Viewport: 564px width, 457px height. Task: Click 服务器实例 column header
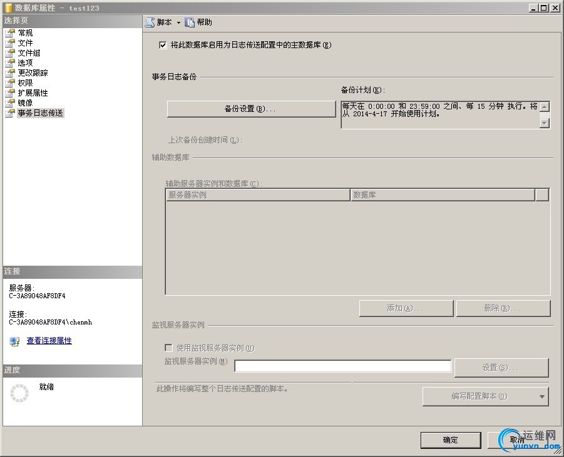[x=257, y=195]
